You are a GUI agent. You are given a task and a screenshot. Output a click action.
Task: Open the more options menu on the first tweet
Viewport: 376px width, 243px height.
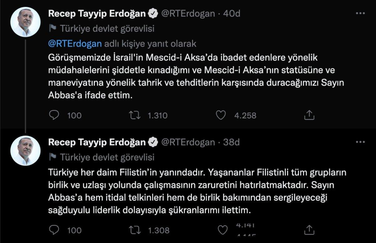[x=360, y=13]
